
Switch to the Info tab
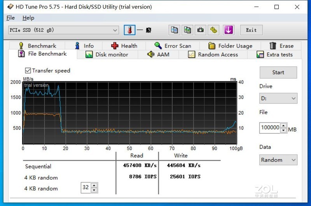click(x=84, y=46)
